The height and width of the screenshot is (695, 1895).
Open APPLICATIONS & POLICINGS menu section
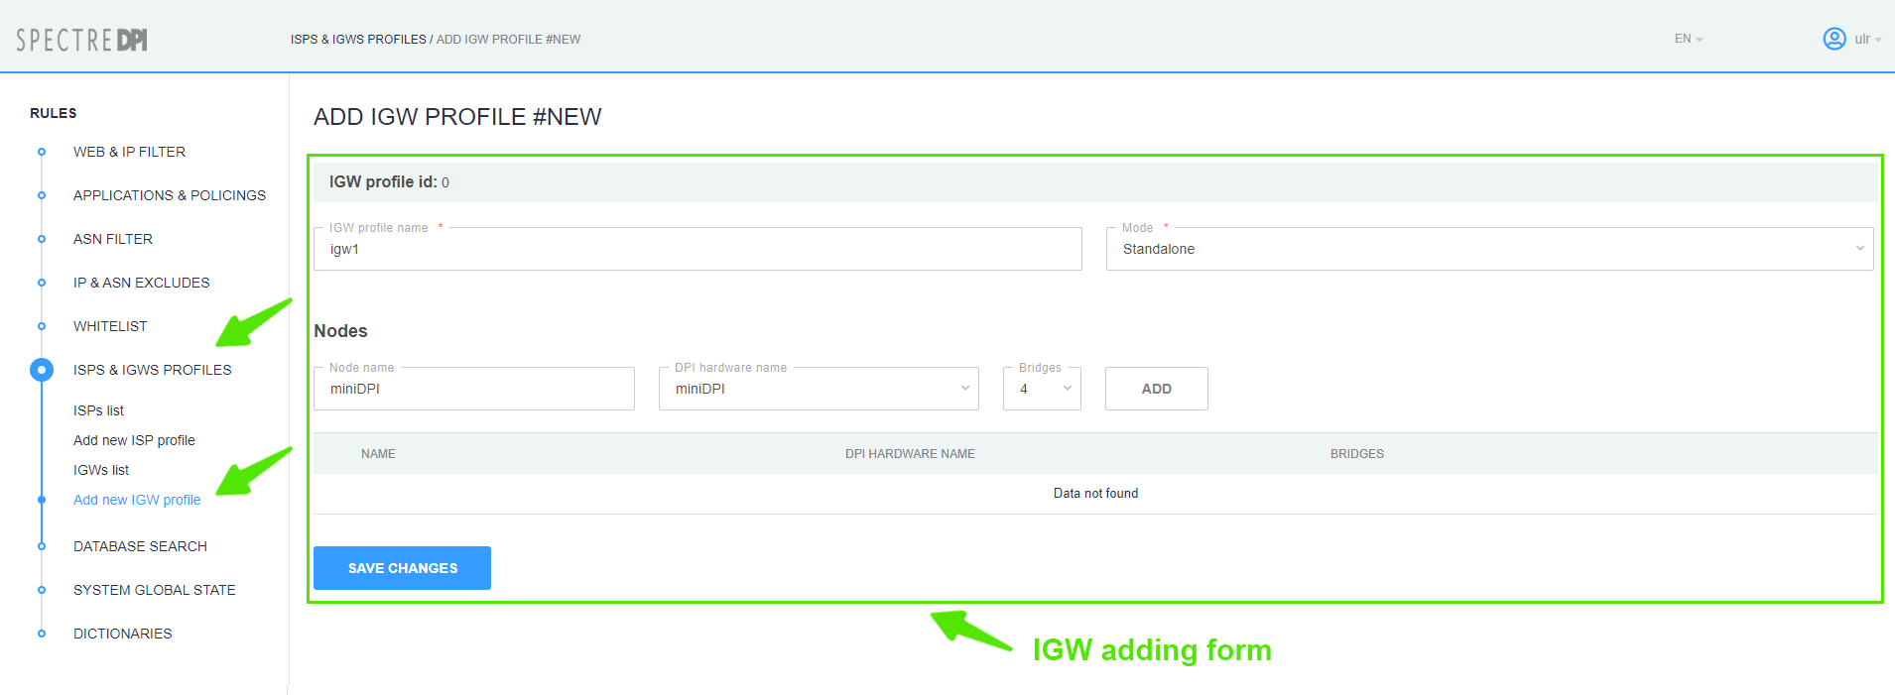coord(170,195)
